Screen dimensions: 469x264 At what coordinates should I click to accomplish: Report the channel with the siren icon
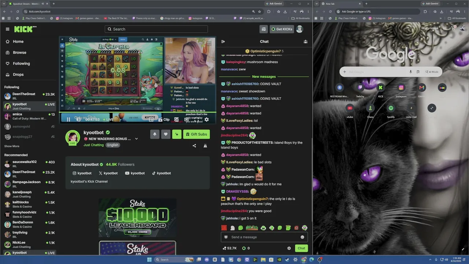(205, 146)
